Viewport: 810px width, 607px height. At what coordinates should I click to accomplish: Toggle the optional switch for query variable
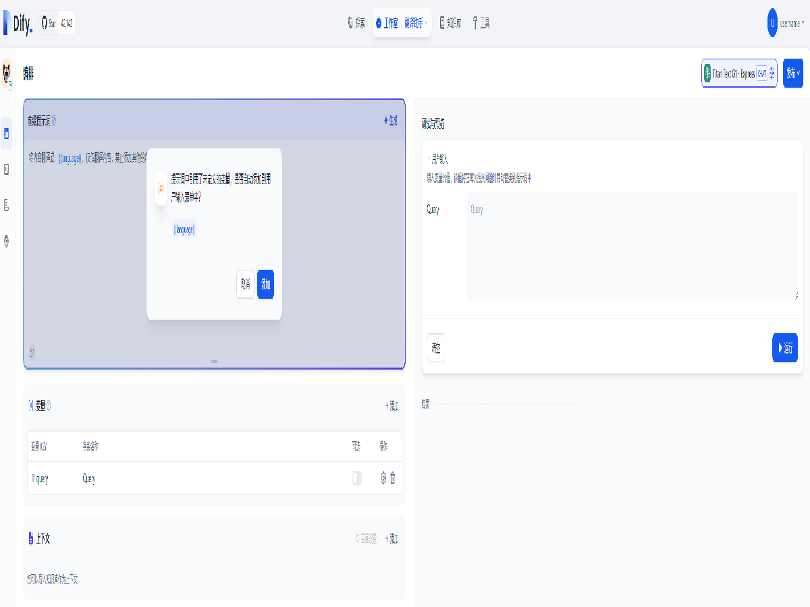click(x=357, y=478)
